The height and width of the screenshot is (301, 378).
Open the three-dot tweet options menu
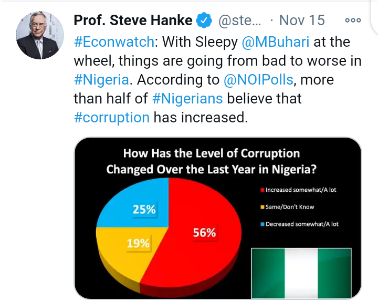pos(353,20)
